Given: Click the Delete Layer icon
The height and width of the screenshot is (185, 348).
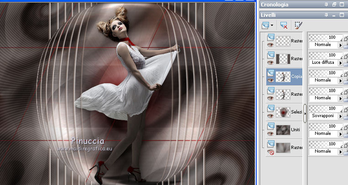Looking at the screenshot, I should click(283, 26).
